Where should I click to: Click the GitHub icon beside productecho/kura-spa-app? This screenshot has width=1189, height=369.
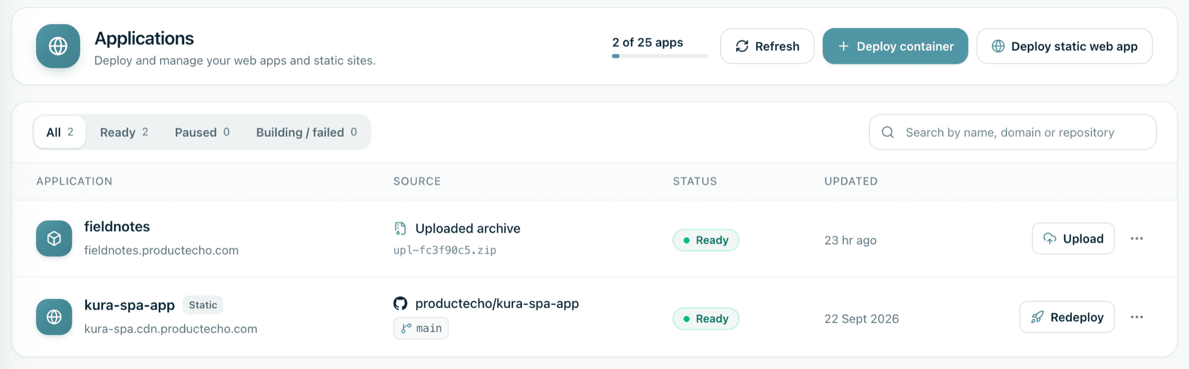(400, 304)
